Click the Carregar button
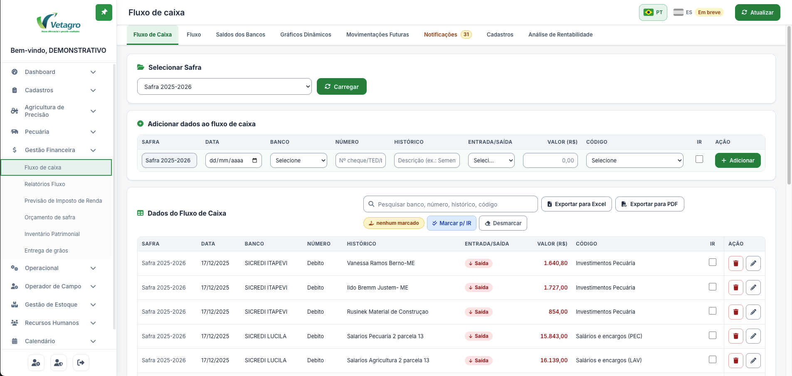Image resolution: width=792 pixels, height=376 pixels. pyautogui.click(x=342, y=86)
